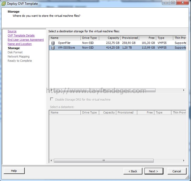Click lower datastore Free header

pos(146,112)
